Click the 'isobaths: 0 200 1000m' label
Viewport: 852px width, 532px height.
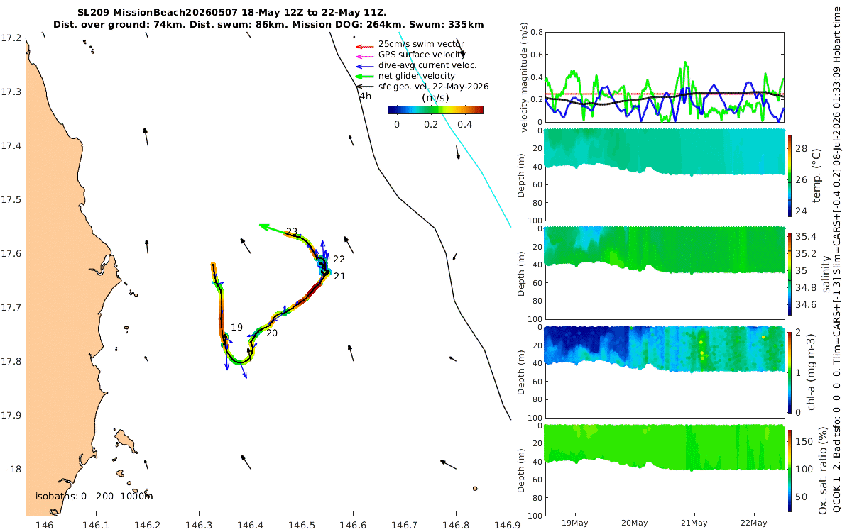coord(94,497)
